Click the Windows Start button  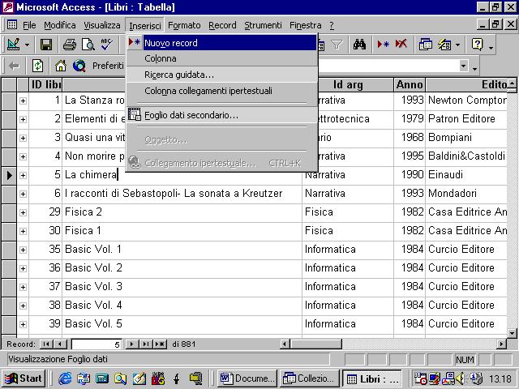coord(24,378)
